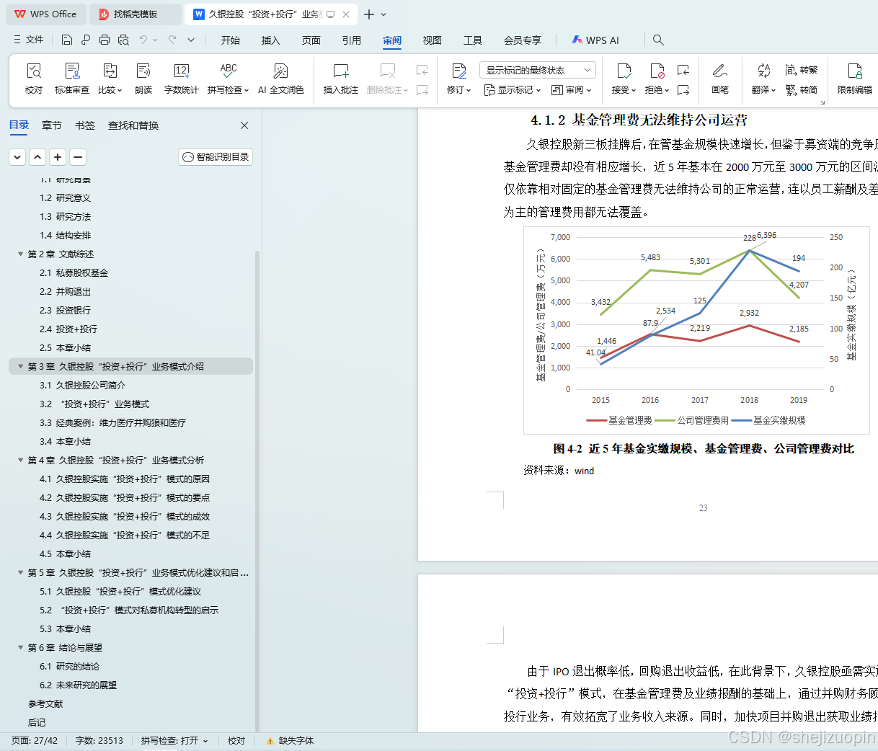This screenshot has width=878, height=751.
Task: Open 查找和替换 navigation tab
Action: pos(133,125)
